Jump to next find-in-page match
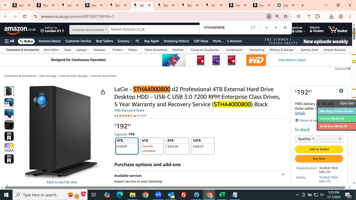This screenshot has width=356, height=200. [x=275, y=28]
